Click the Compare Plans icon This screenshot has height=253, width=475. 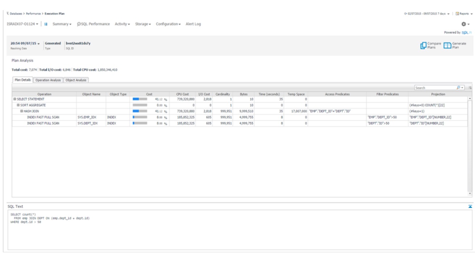click(423, 46)
